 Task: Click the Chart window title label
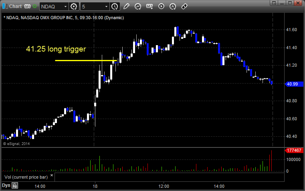(15, 6)
